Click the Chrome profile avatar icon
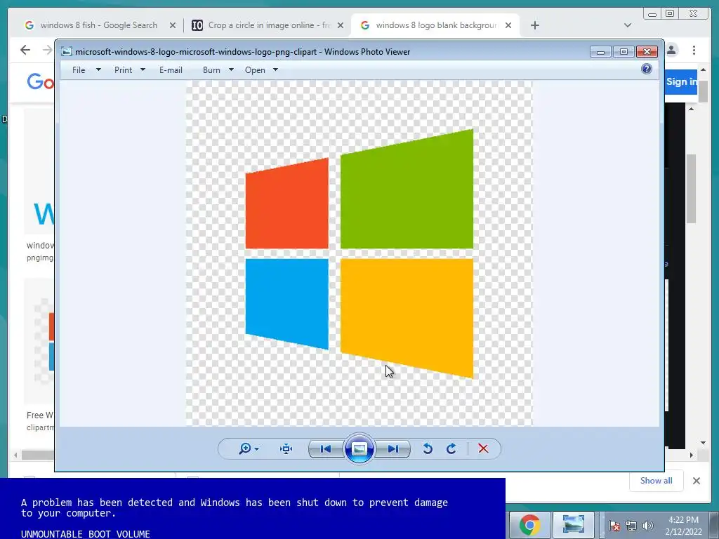 672,50
